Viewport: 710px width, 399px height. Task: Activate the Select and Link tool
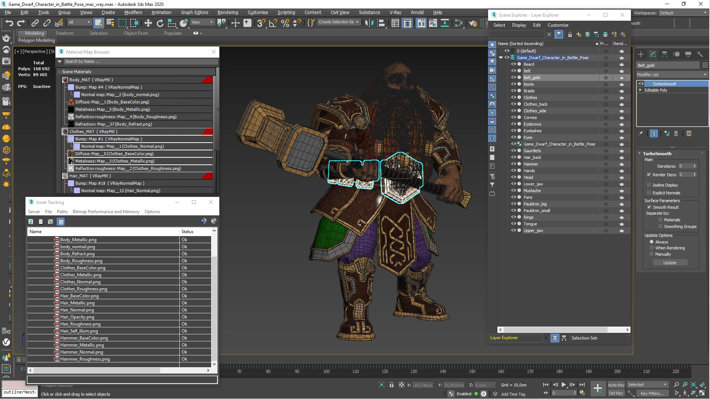click(x=35, y=23)
